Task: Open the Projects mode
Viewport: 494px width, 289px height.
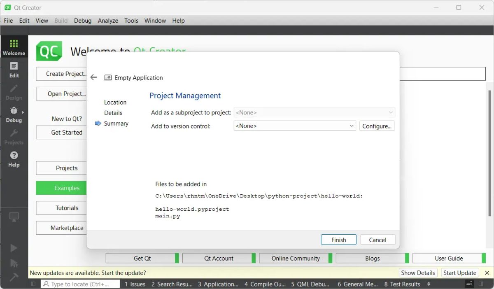Action: click(x=14, y=136)
